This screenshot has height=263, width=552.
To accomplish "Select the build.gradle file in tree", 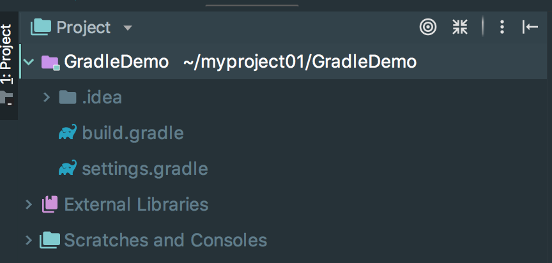I will pyautogui.click(x=133, y=133).
